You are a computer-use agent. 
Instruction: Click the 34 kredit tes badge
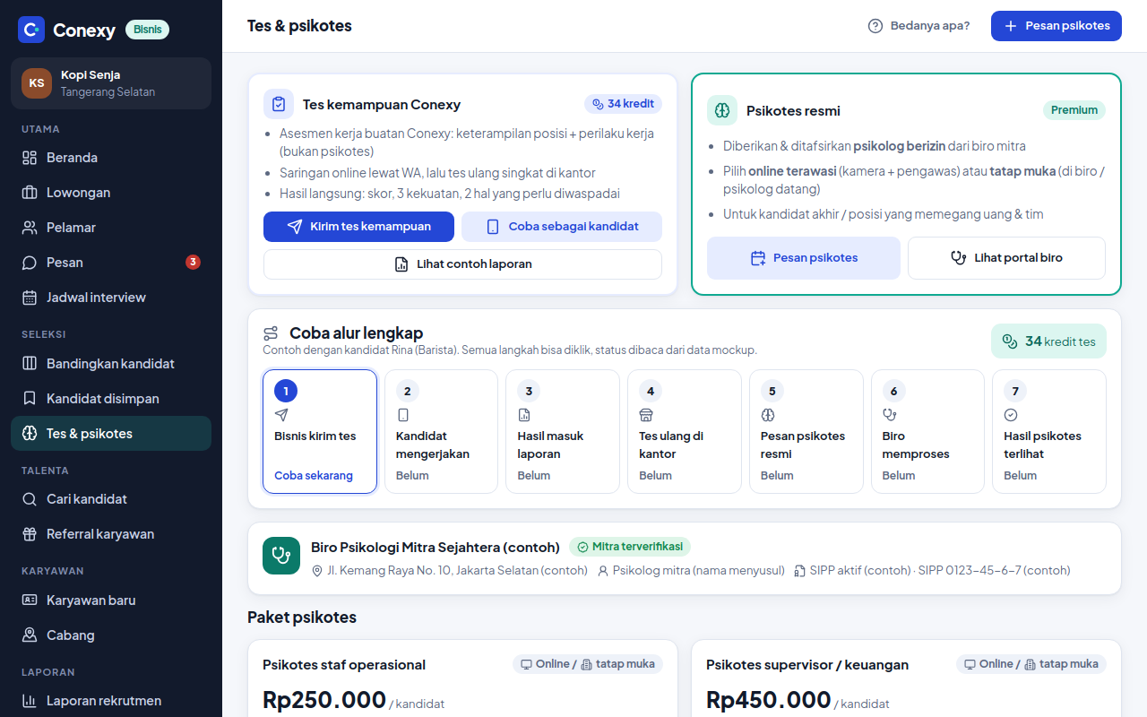(x=1048, y=341)
